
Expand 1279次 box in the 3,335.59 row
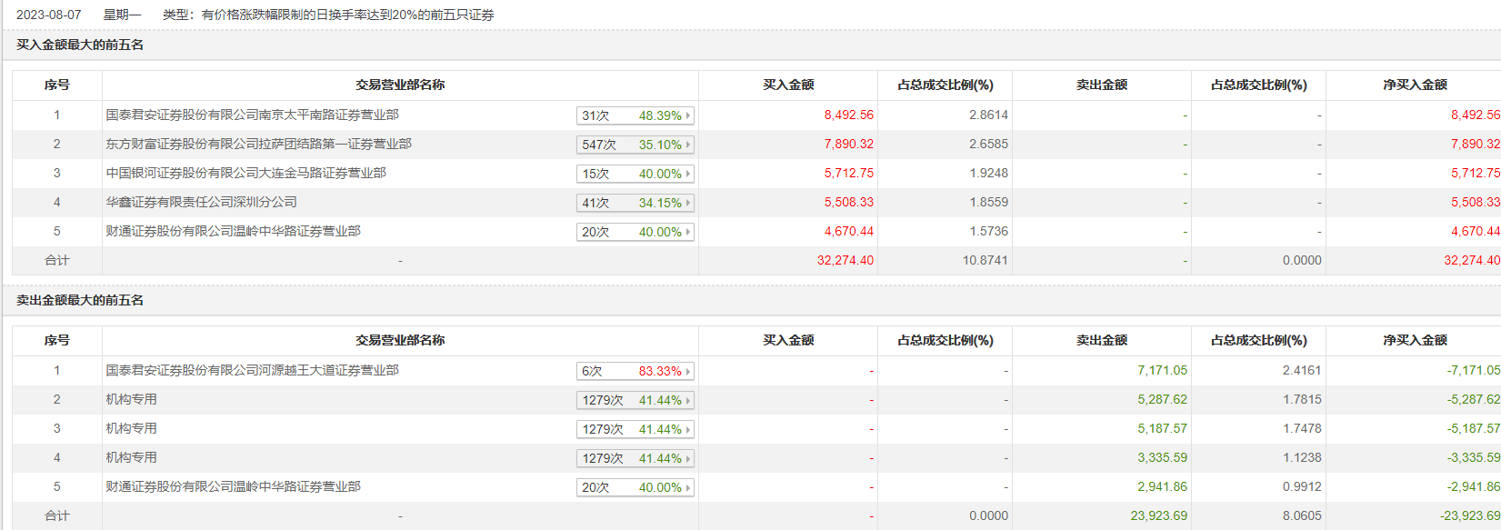pyautogui.click(x=635, y=458)
